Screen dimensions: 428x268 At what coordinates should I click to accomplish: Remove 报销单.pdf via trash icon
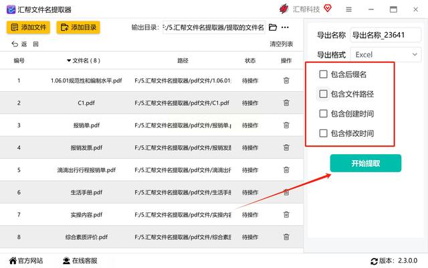286,125
